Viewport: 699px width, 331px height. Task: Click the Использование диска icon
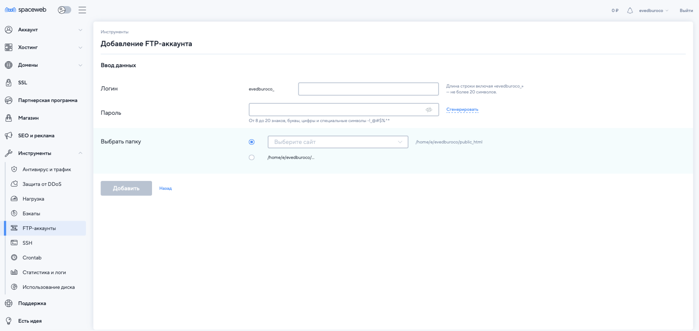(14, 287)
